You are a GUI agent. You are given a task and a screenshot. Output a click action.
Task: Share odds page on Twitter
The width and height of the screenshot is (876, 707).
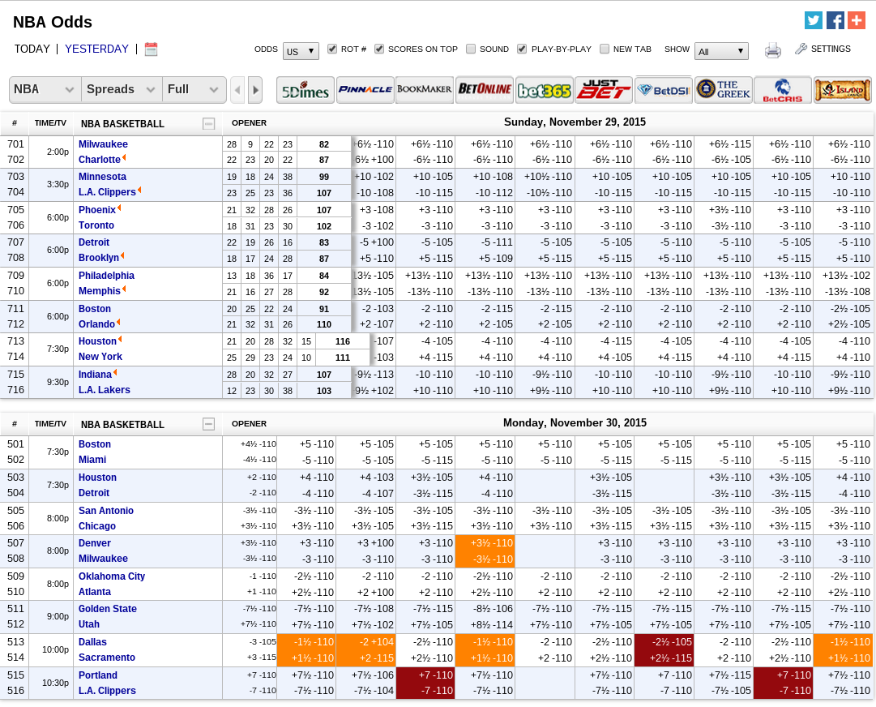pyautogui.click(x=813, y=20)
